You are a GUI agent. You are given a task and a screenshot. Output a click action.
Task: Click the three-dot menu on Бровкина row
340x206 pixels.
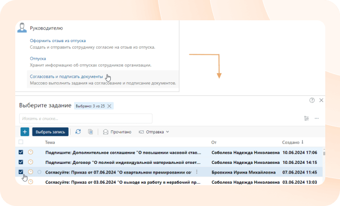(197, 172)
